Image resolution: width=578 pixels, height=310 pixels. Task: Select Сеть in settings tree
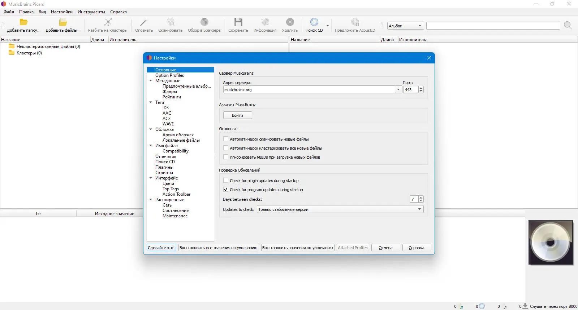point(167,205)
